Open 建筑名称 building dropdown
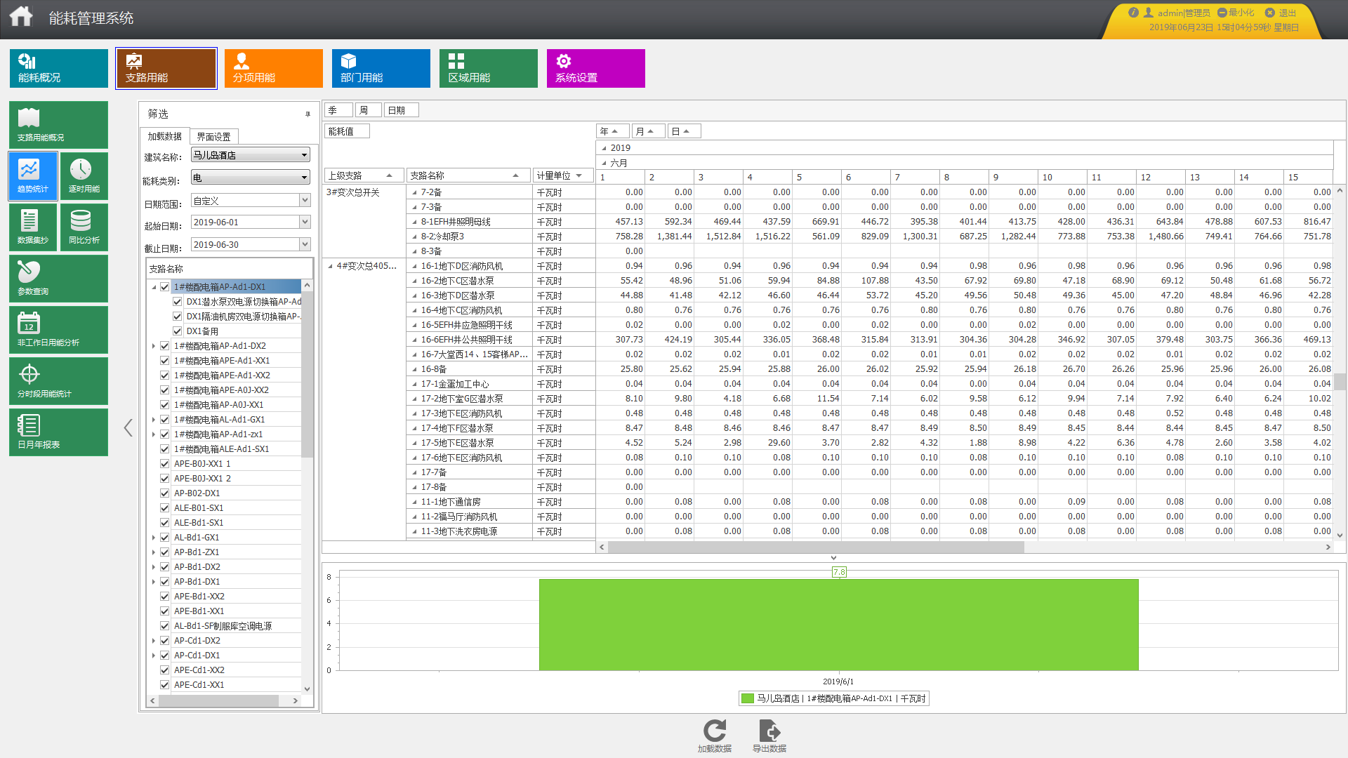 click(x=304, y=155)
